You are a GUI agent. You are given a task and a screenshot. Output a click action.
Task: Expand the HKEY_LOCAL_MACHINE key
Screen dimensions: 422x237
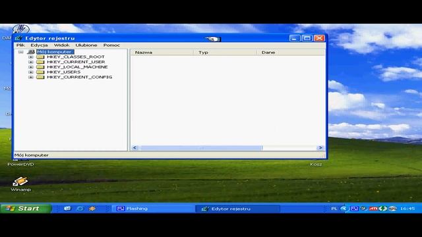pos(31,67)
